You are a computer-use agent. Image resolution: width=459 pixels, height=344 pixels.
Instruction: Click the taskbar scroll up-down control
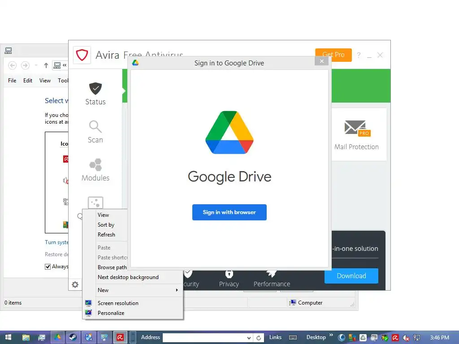[x=133, y=337]
